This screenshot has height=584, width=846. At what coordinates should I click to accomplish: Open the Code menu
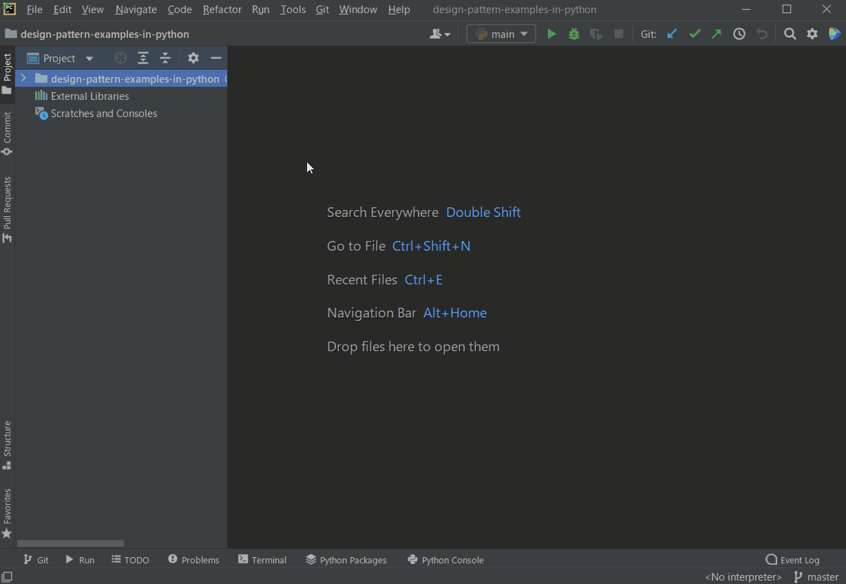[180, 10]
